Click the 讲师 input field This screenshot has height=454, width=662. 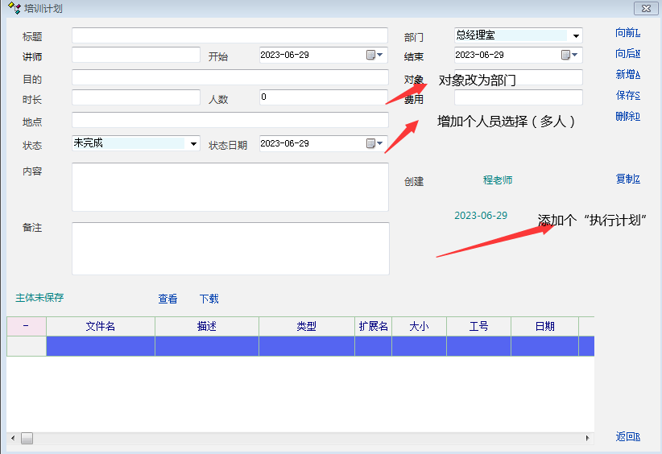click(135, 55)
